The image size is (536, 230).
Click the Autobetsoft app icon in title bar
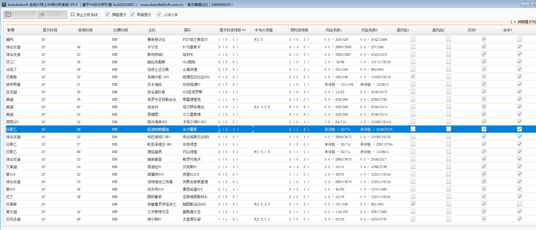pos(4,4)
